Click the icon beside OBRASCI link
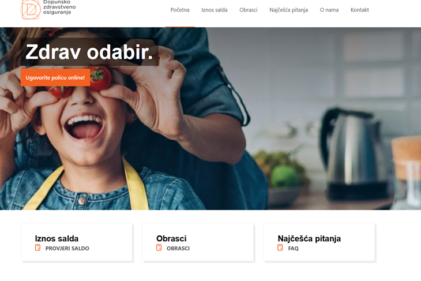421x281 pixels. point(159,248)
